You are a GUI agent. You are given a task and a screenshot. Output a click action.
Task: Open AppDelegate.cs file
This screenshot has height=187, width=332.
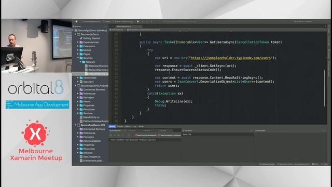tap(92, 157)
